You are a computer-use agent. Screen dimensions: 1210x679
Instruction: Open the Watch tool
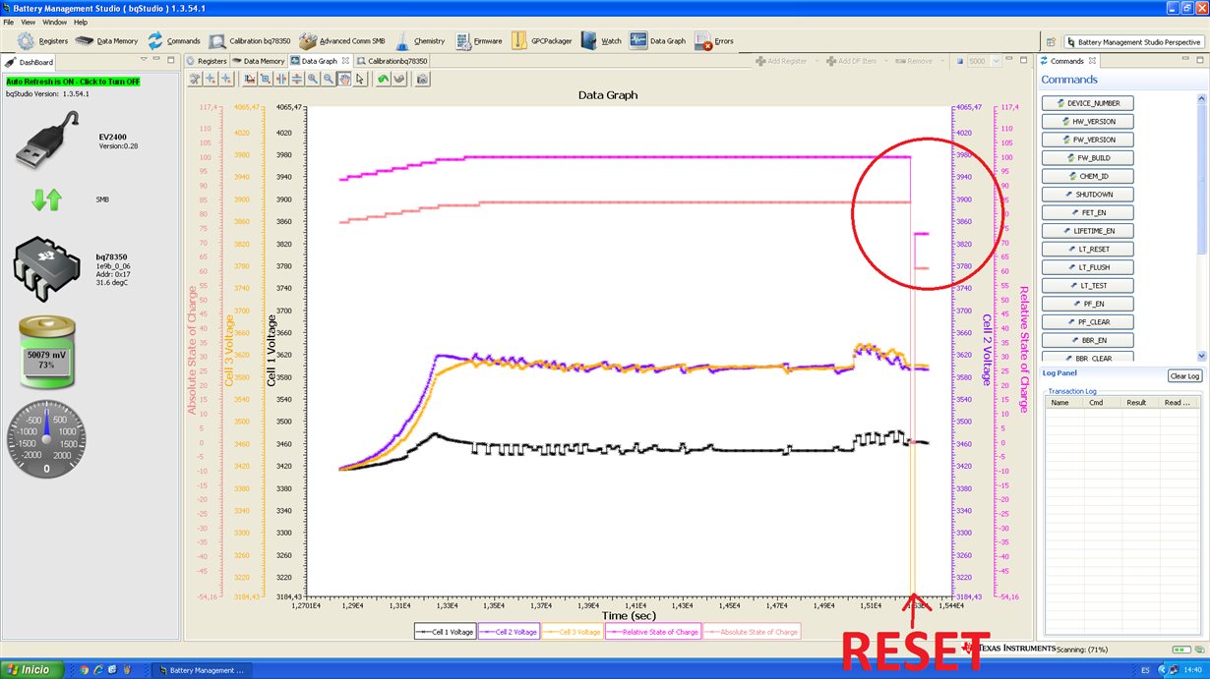(601, 41)
